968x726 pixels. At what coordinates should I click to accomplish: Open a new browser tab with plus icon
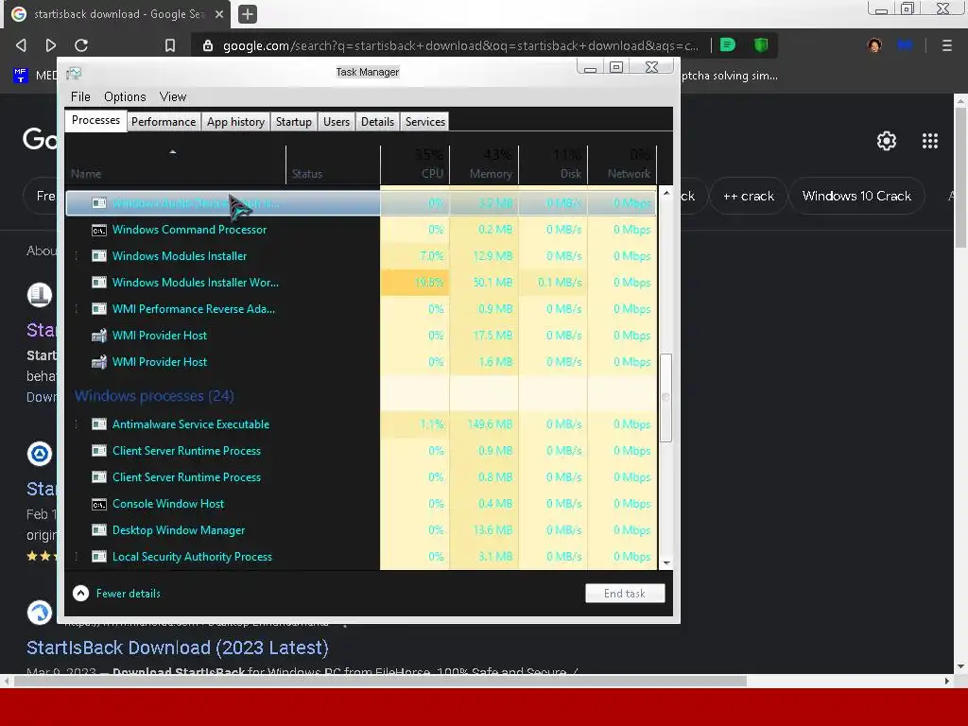point(247,14)
